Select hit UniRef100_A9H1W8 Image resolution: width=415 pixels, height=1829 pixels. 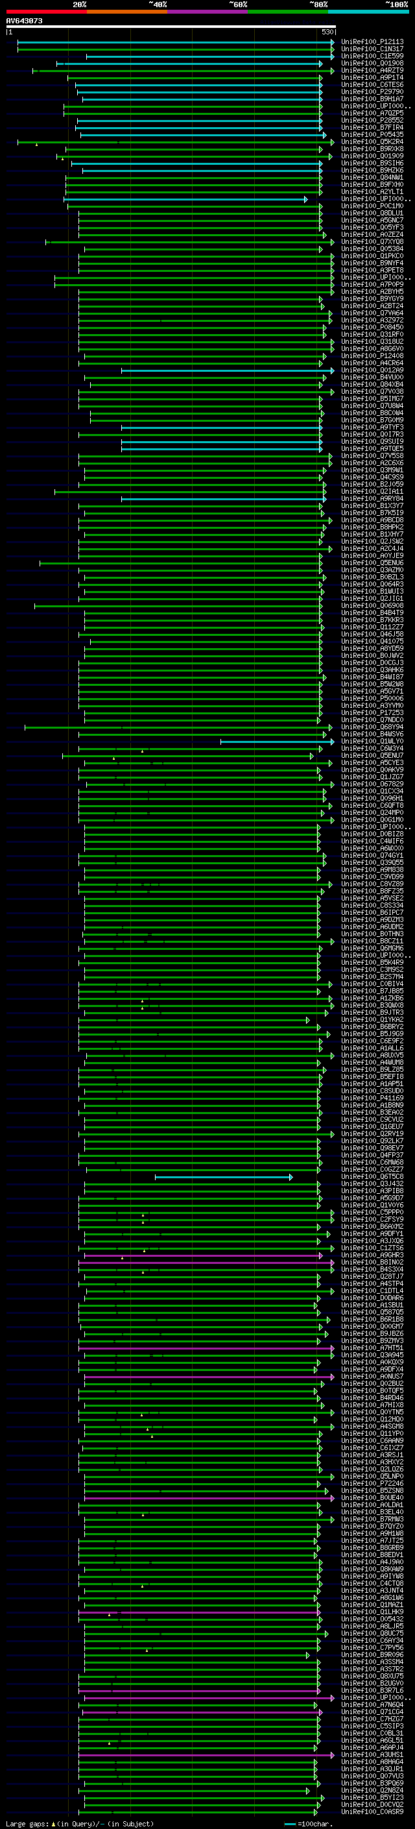tap(372, 1534)
